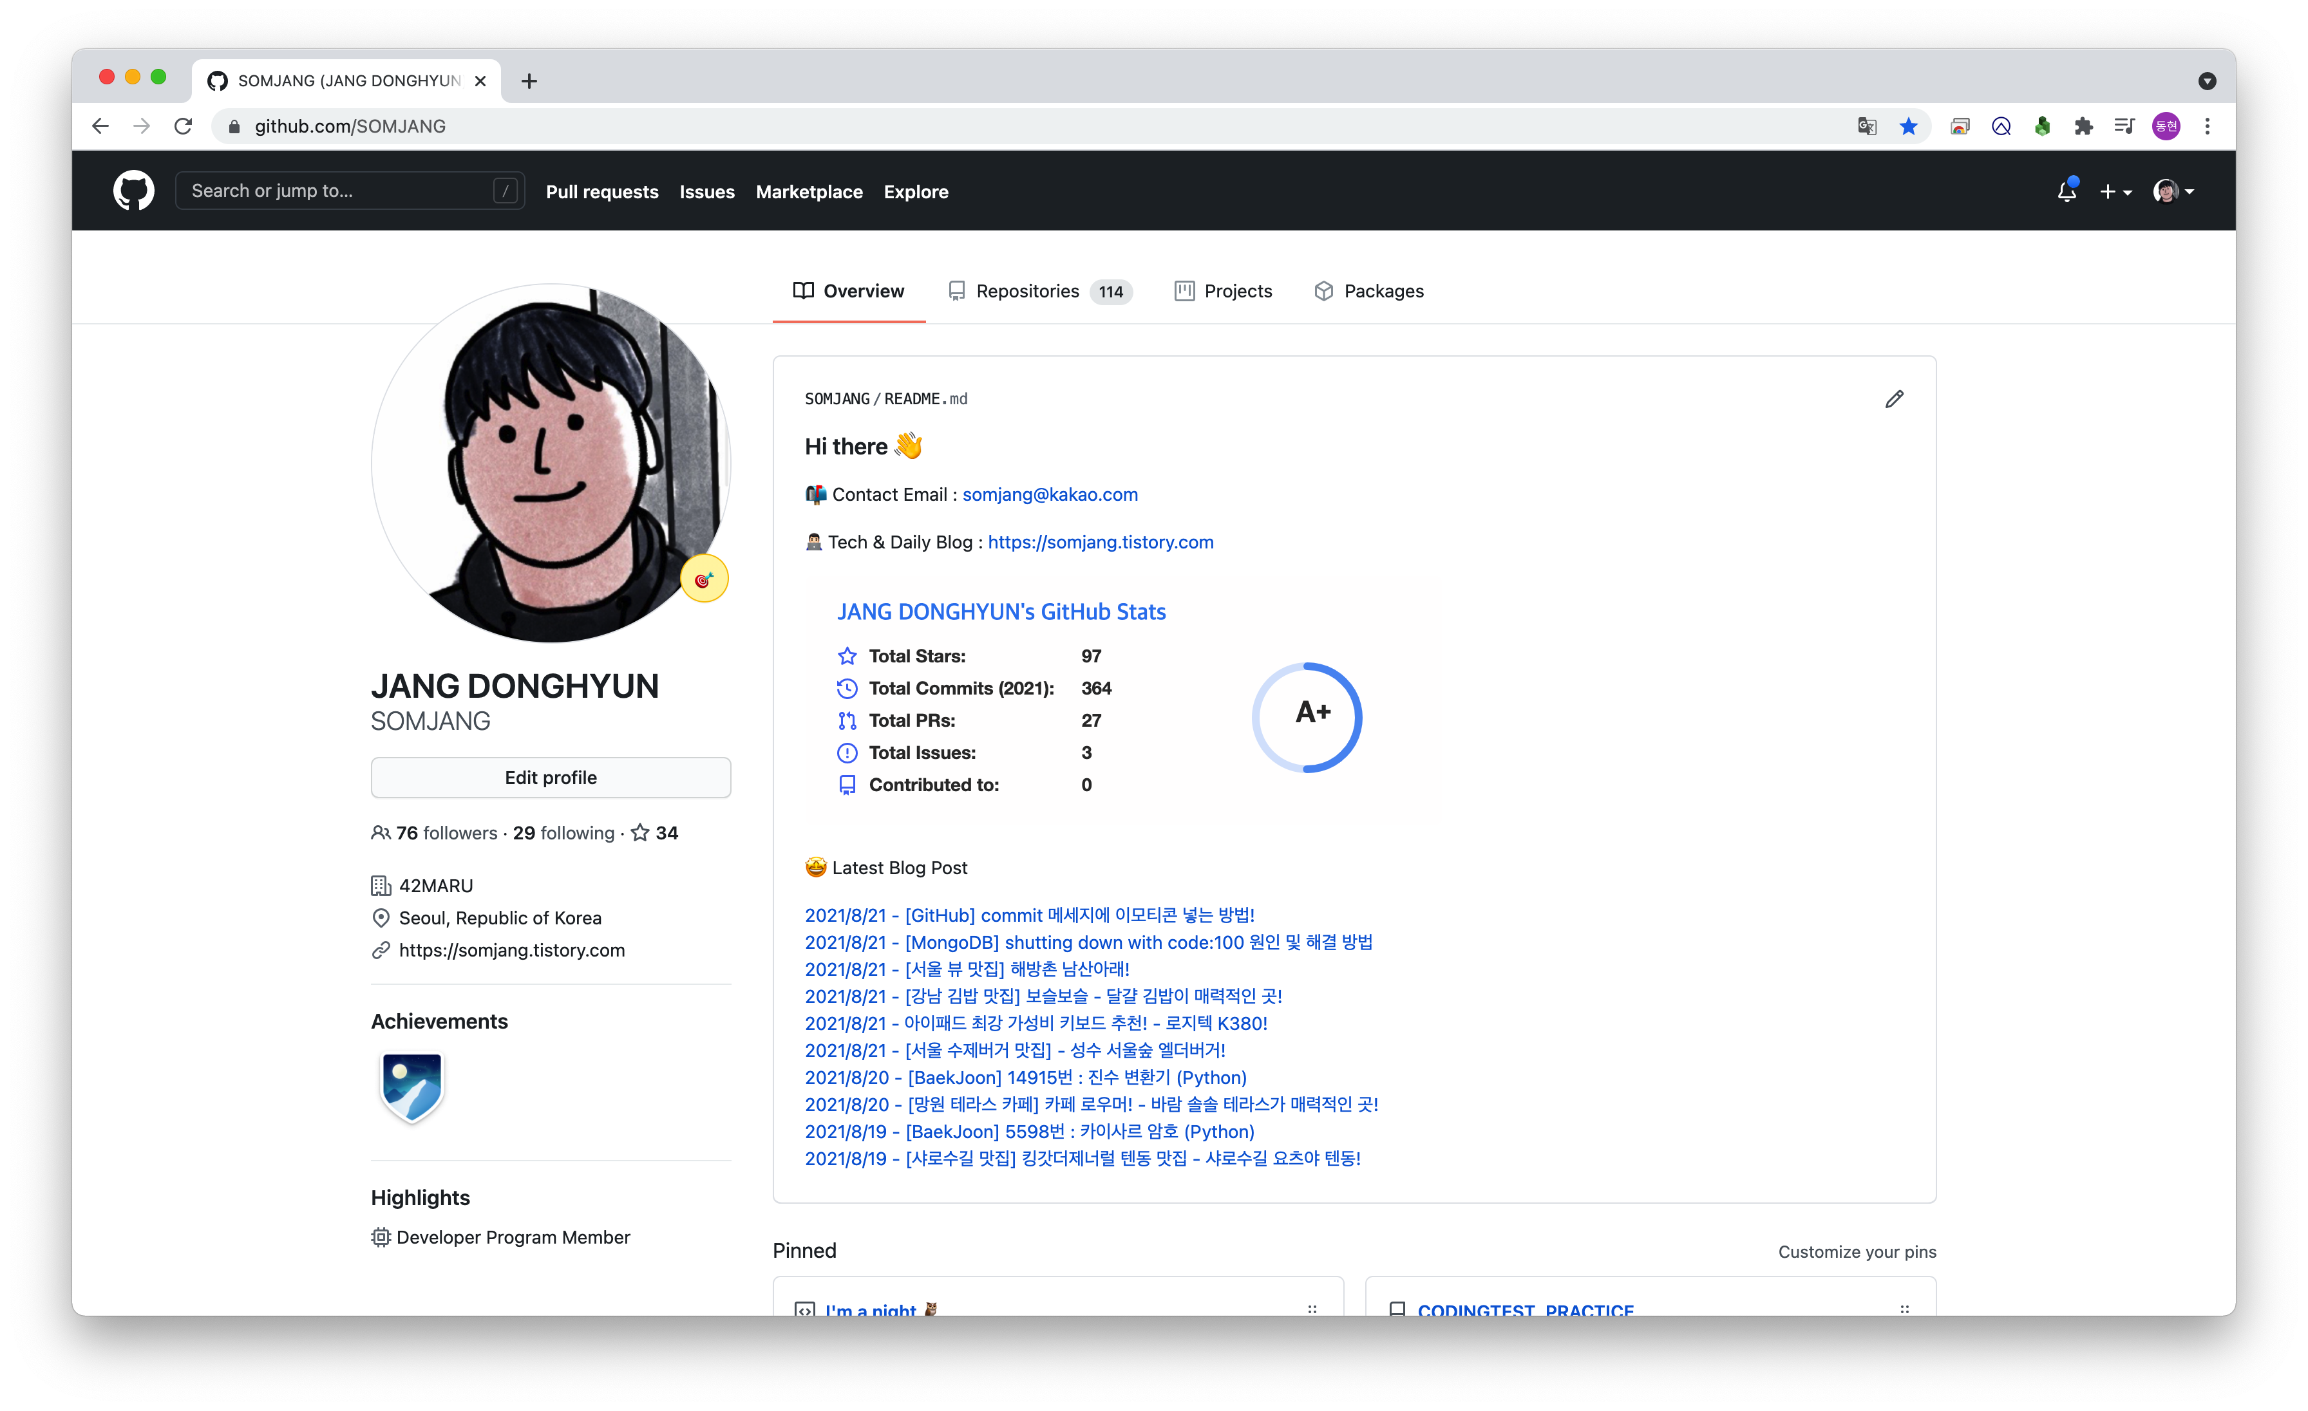Click the status emoji badge on avatar
This screenshot has width=2308, height=1411.
(x=703, y=579)
